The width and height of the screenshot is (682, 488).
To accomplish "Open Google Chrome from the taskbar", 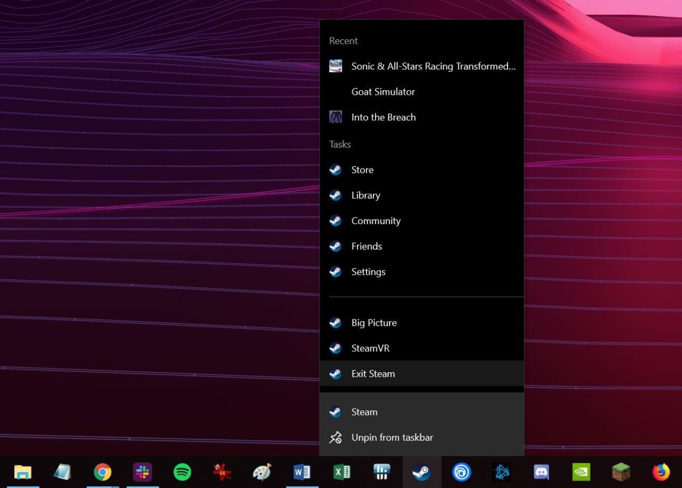I will pos(102,472).
